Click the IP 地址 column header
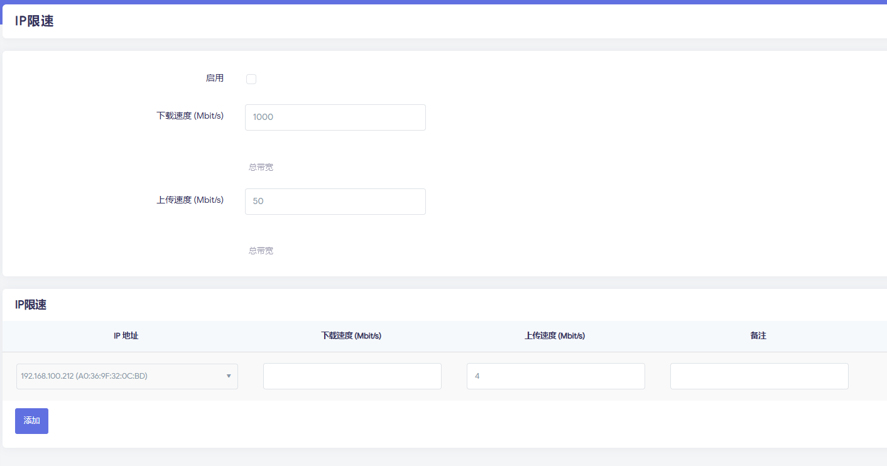Screen dimensions: 887x466 126,336
